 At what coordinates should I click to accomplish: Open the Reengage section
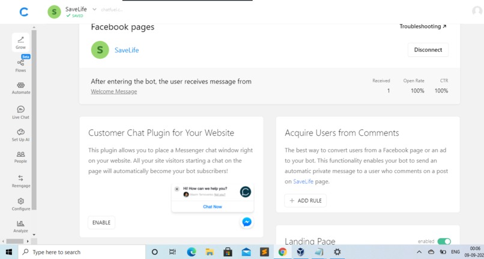20,181
